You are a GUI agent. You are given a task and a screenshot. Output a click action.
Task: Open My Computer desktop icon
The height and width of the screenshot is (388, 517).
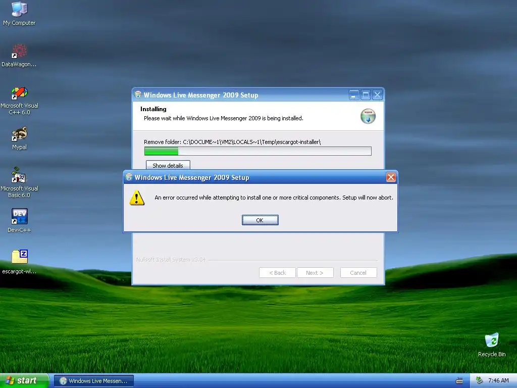[19, 13]
